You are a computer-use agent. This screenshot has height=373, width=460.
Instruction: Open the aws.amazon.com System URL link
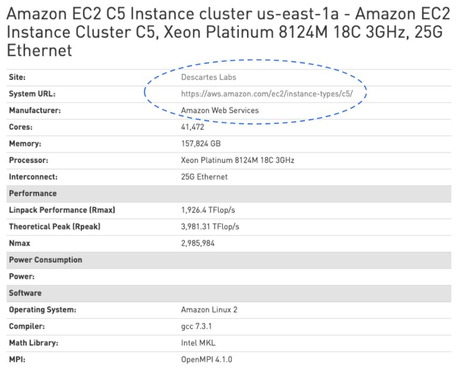pos(267,94)
